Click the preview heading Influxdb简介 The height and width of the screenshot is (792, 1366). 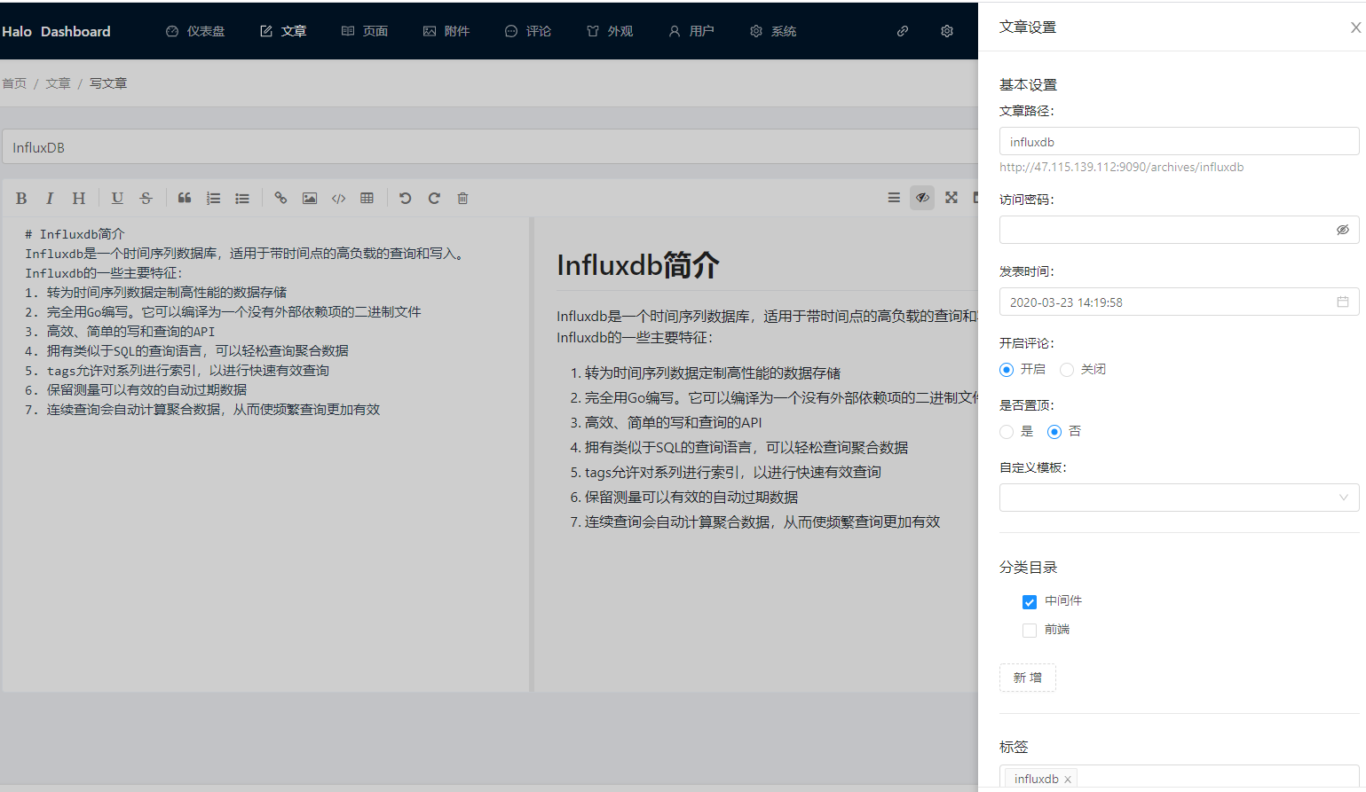[x=638, y=264]
